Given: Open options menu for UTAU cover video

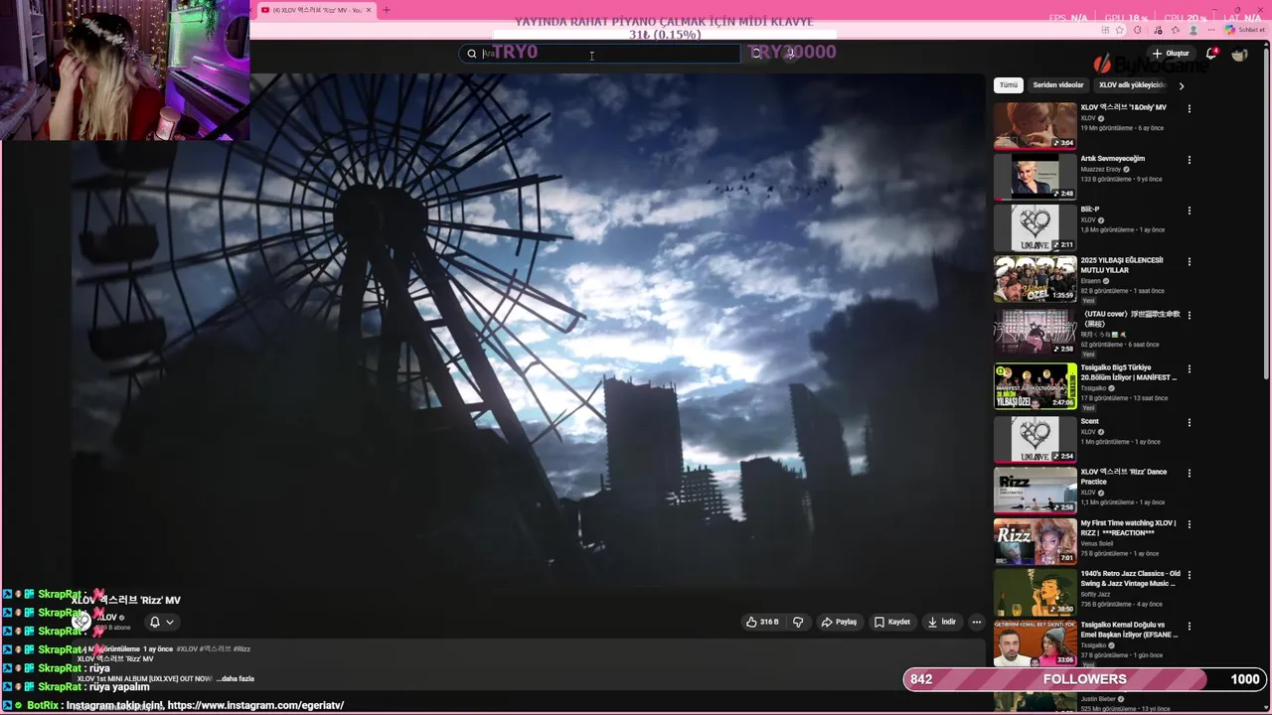Looking at the screenshot, I should 1189,316.
